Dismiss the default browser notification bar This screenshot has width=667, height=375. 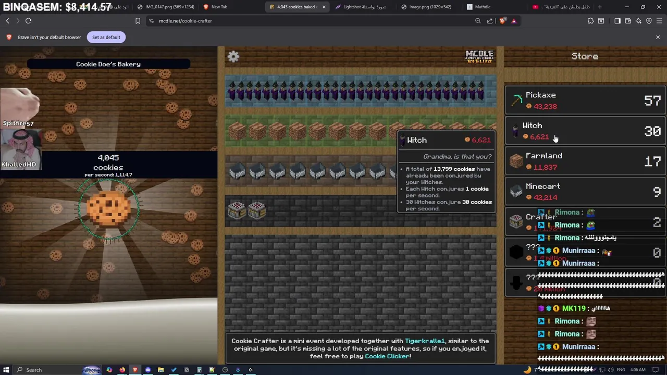point(658,37)
